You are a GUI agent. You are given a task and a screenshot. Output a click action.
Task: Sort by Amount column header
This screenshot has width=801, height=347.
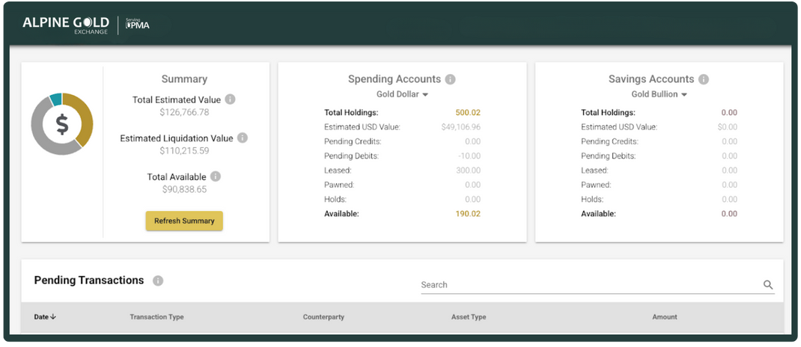tap(665, 317)
